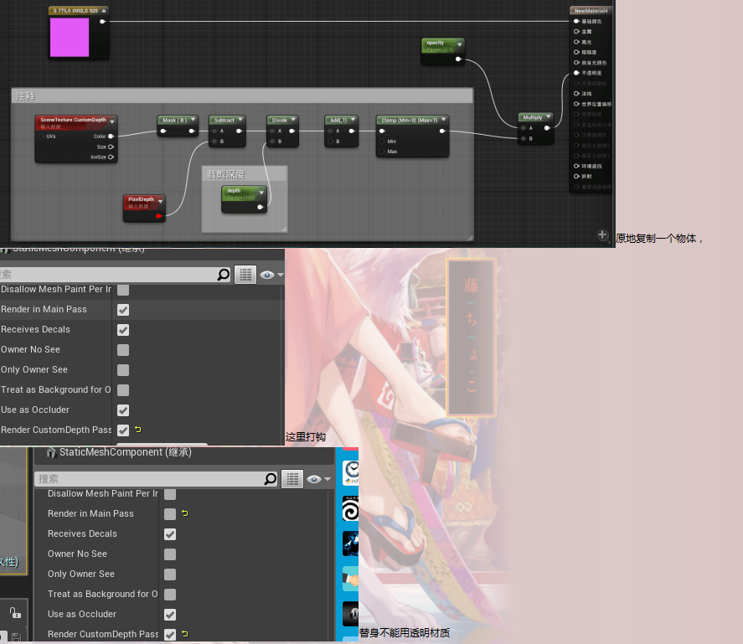This screenshot has width=743, height=644.
Task: Uncheck Render CustomDepth Pass in upper panel
Action: pos(123,430)
